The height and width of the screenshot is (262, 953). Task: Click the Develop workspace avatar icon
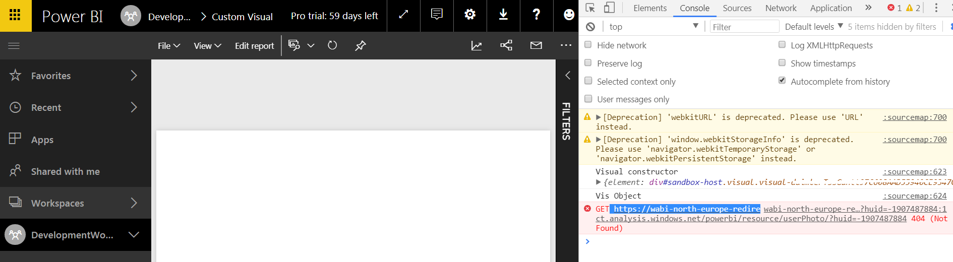click(131, 16)
